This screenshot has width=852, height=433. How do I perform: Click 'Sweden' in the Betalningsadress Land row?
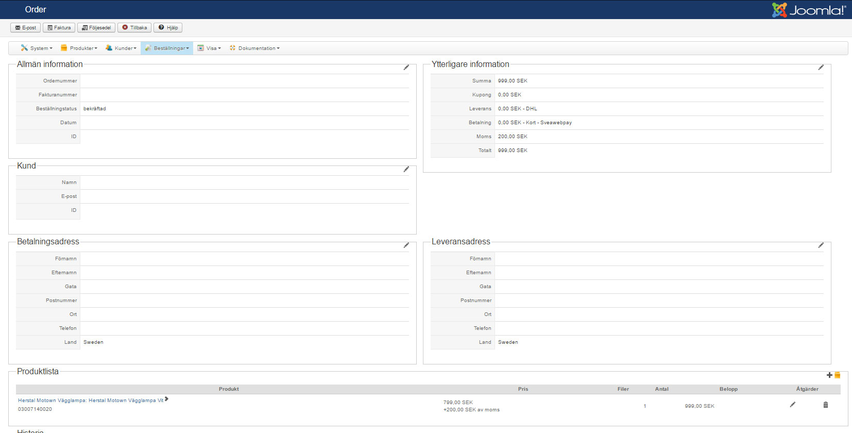(x=93, y=342)
